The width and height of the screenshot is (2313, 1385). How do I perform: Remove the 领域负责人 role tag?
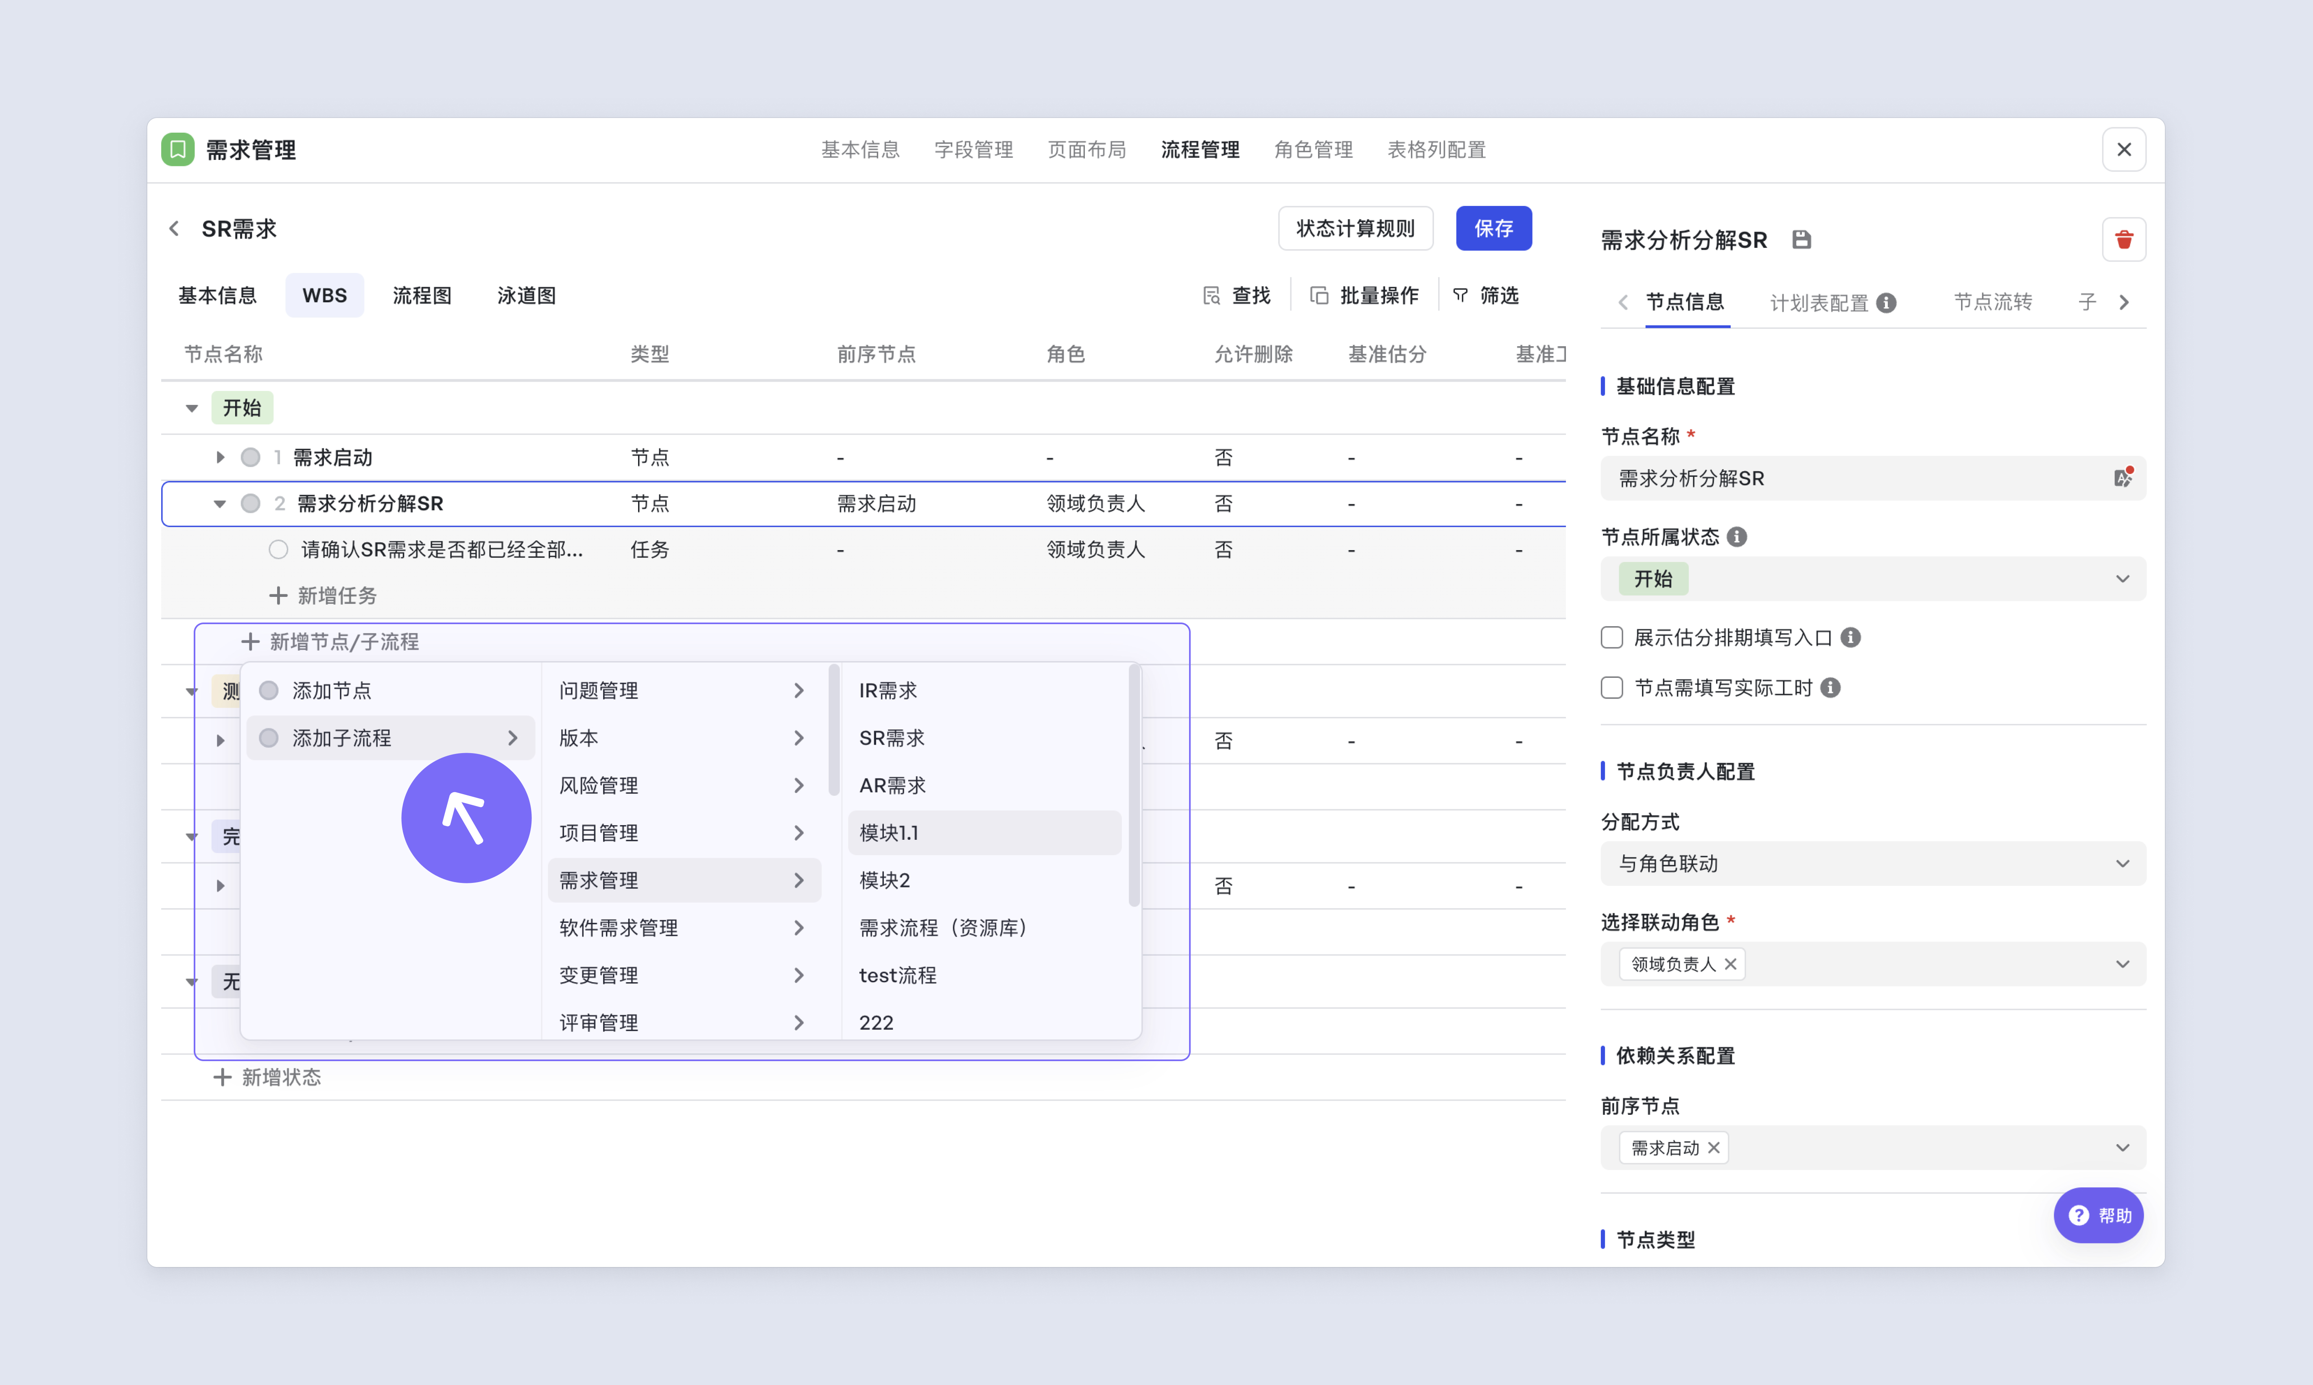tap(1731, 964)
